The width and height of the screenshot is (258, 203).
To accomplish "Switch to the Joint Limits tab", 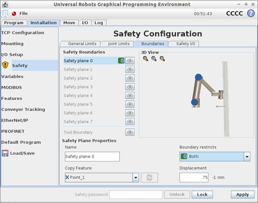I will coord(119,44).
